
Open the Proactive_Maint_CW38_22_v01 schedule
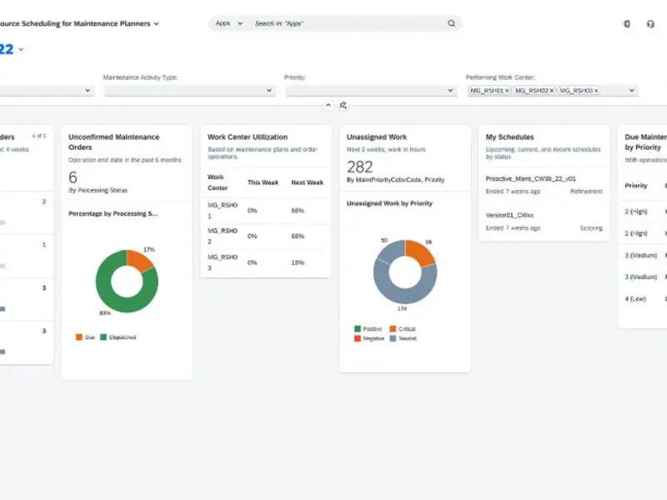pyautogui.click(x=531, y=178)
